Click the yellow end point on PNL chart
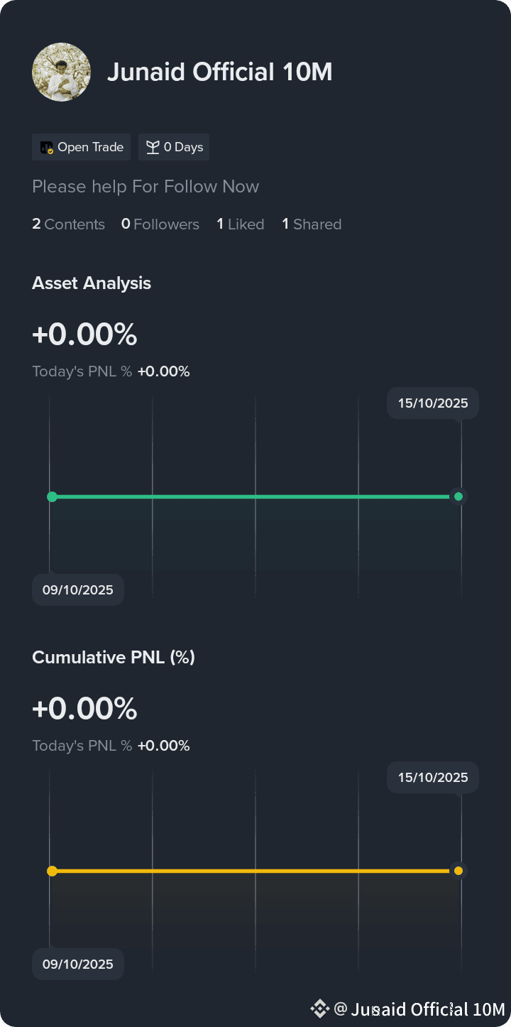 click(458, 871)
